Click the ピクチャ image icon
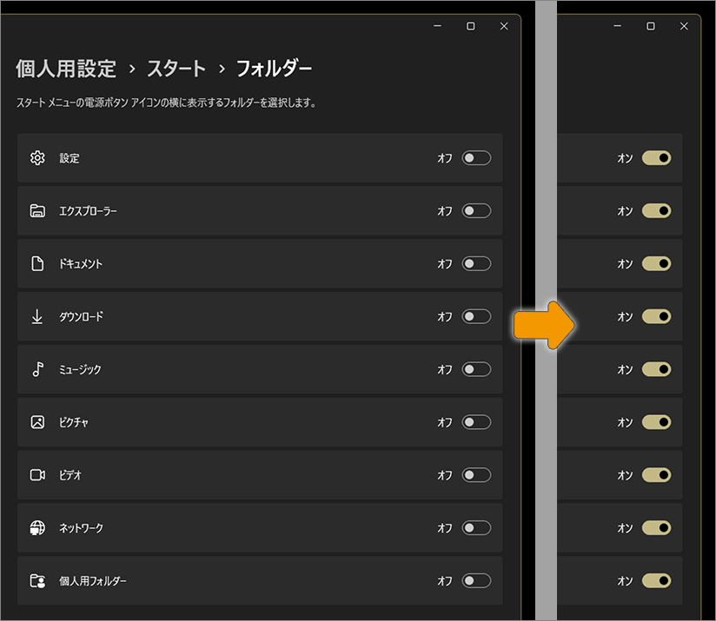This screenshot has width=716, height=621. pos(37,422)
